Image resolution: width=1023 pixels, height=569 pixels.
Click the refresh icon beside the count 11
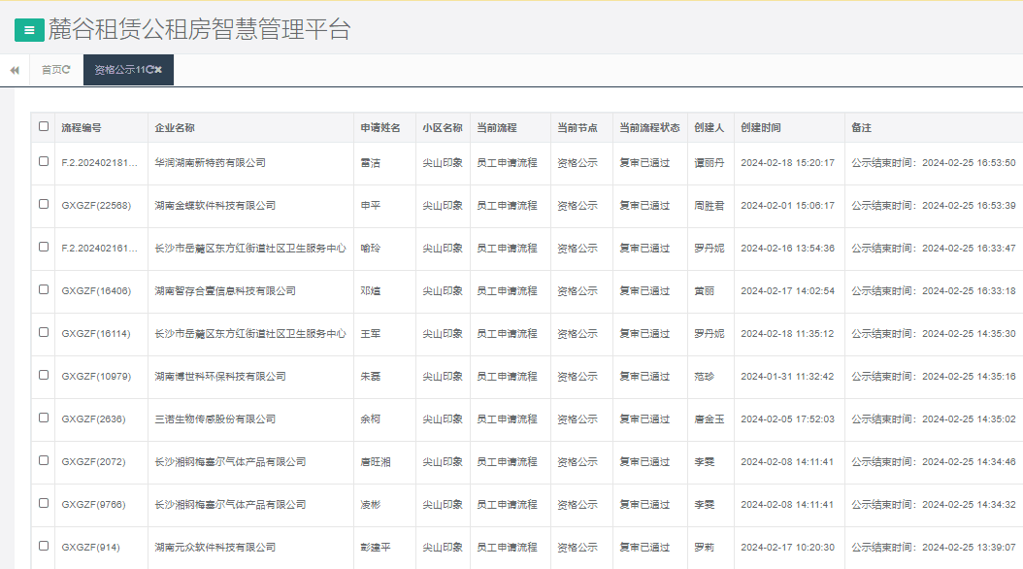click(x=148, y=69)
